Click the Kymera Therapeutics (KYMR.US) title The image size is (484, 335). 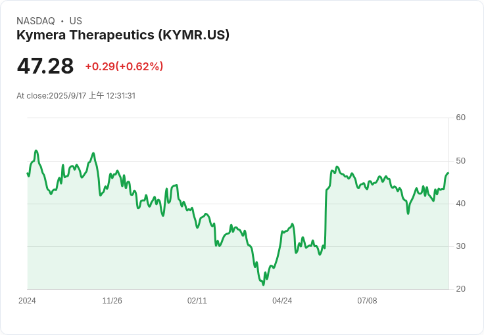[x=123, y=35]
